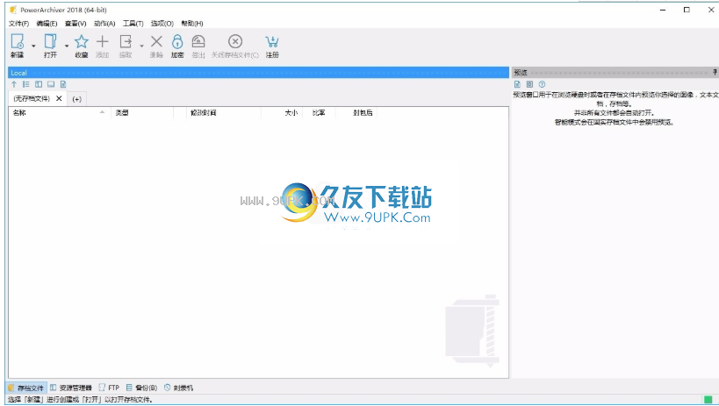Image resolution: width=719 pixels, height=406 pixels.
Task: Switch to the 备份(B) bottom tab
Action: pyautogui.click(x=141, y=388)
